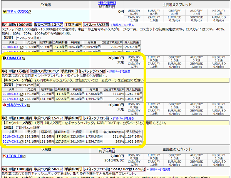The image size is (231, 178).
Task: Click DMM FX campaign text 2万円をキャッシュバック
Action: (x=54, y=80)
